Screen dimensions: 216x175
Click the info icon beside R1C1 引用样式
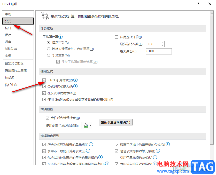pos(75,80)
